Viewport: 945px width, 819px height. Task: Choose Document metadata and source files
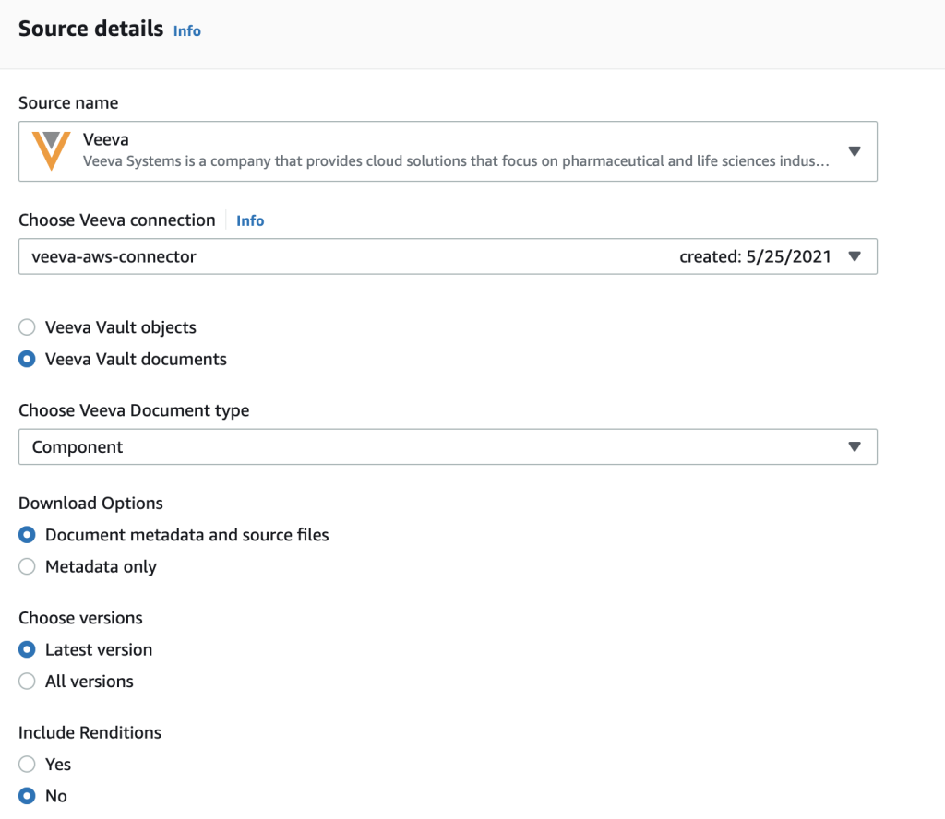coord(27,535)
